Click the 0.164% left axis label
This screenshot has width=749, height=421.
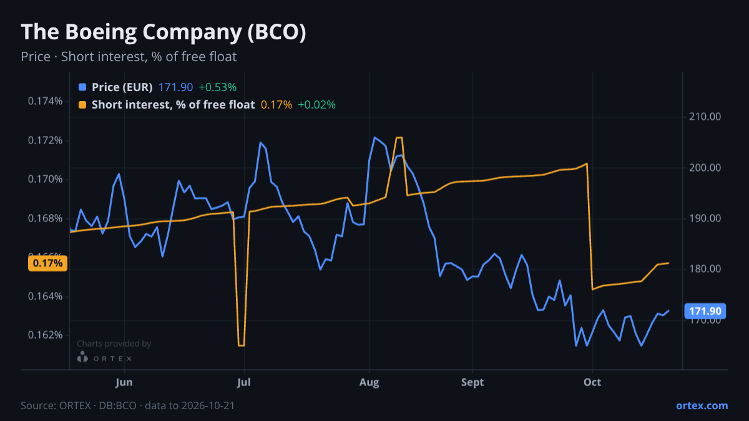46,296
